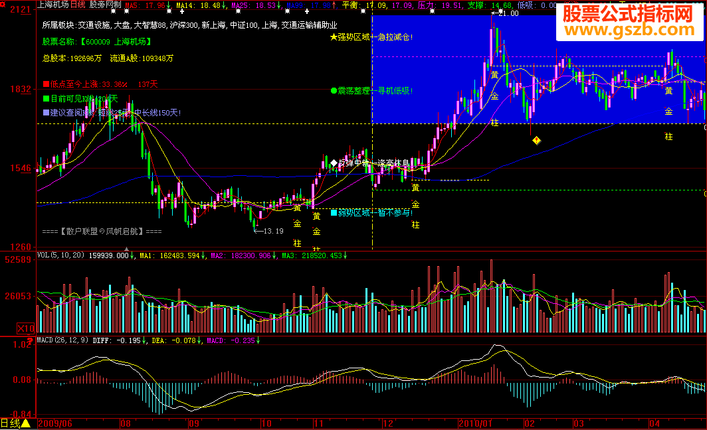Click the 低吸 value in header
707x430 pixels.
[x=537, y=5]
